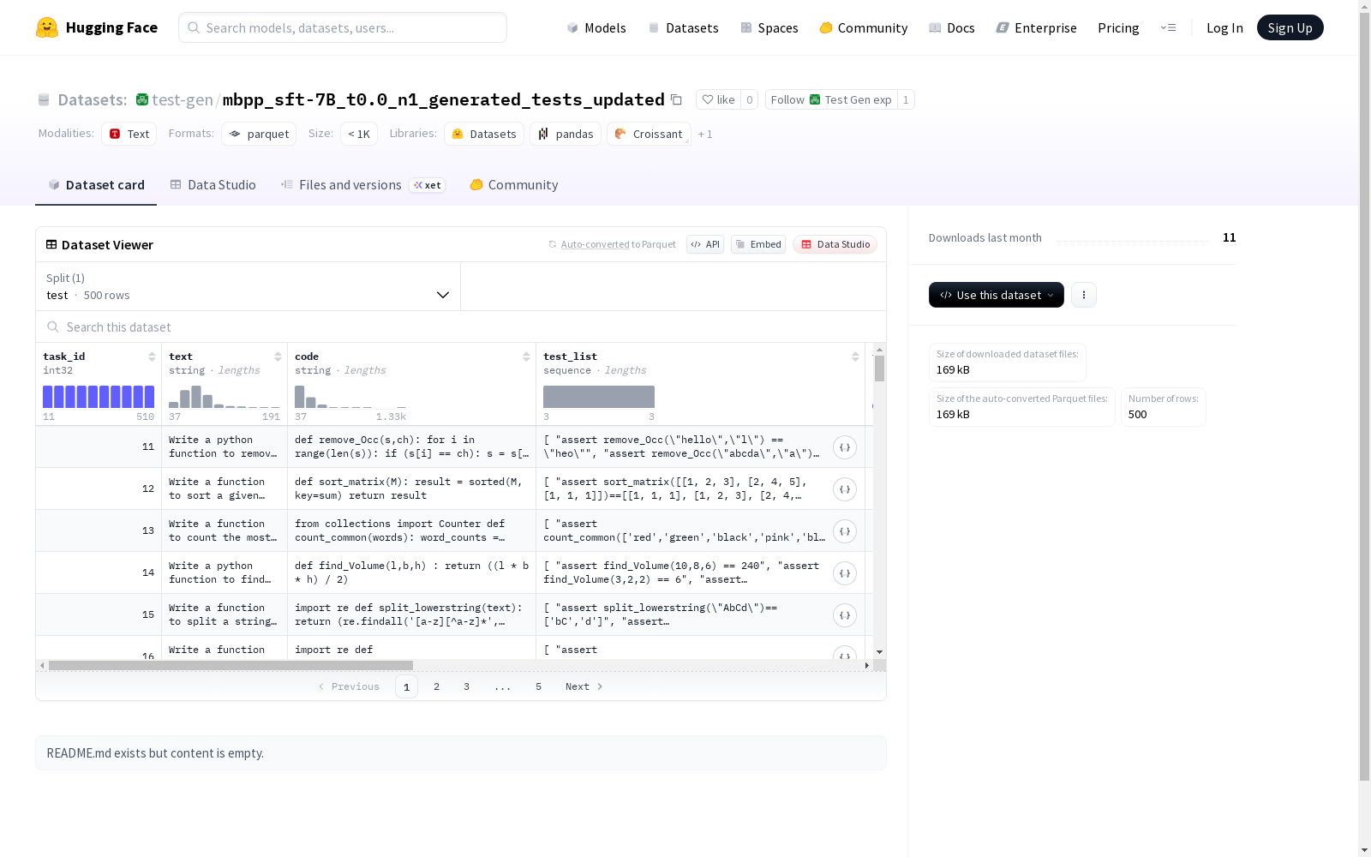Click the Datasets: breadcrumb link
The image size is (1371, 857).
click(x=92, y=99)
